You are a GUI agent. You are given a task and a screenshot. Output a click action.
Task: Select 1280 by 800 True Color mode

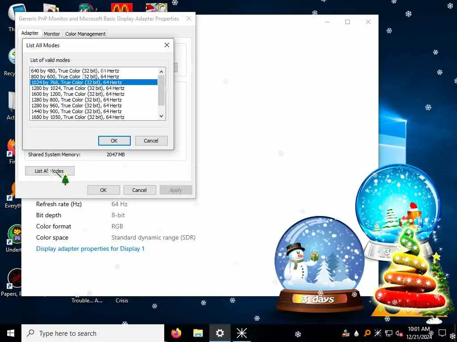point(94,100)
